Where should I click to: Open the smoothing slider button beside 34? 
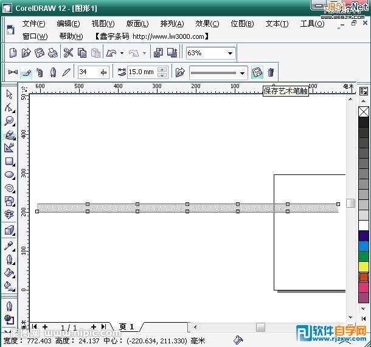[x=103, y=72]
